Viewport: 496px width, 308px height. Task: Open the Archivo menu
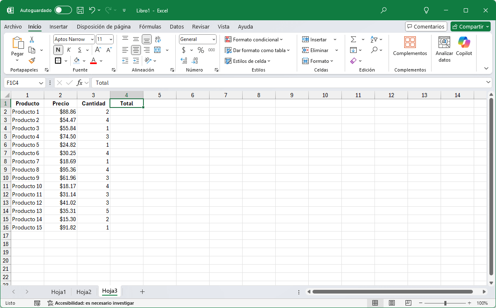[13, 26]
